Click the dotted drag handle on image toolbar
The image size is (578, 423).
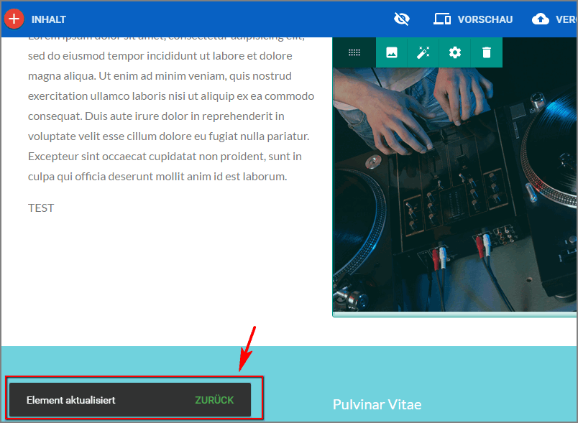click(x=354, y=52)
